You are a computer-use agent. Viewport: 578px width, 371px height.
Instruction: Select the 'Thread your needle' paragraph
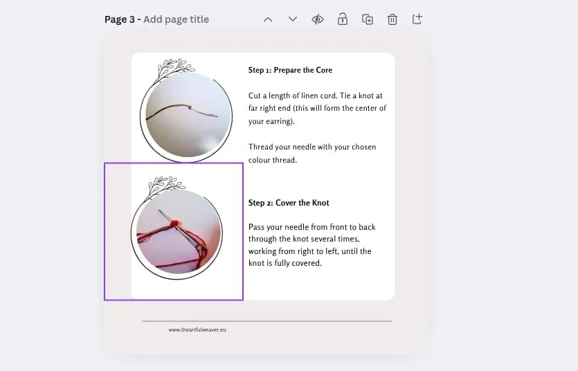coord(312,153)
